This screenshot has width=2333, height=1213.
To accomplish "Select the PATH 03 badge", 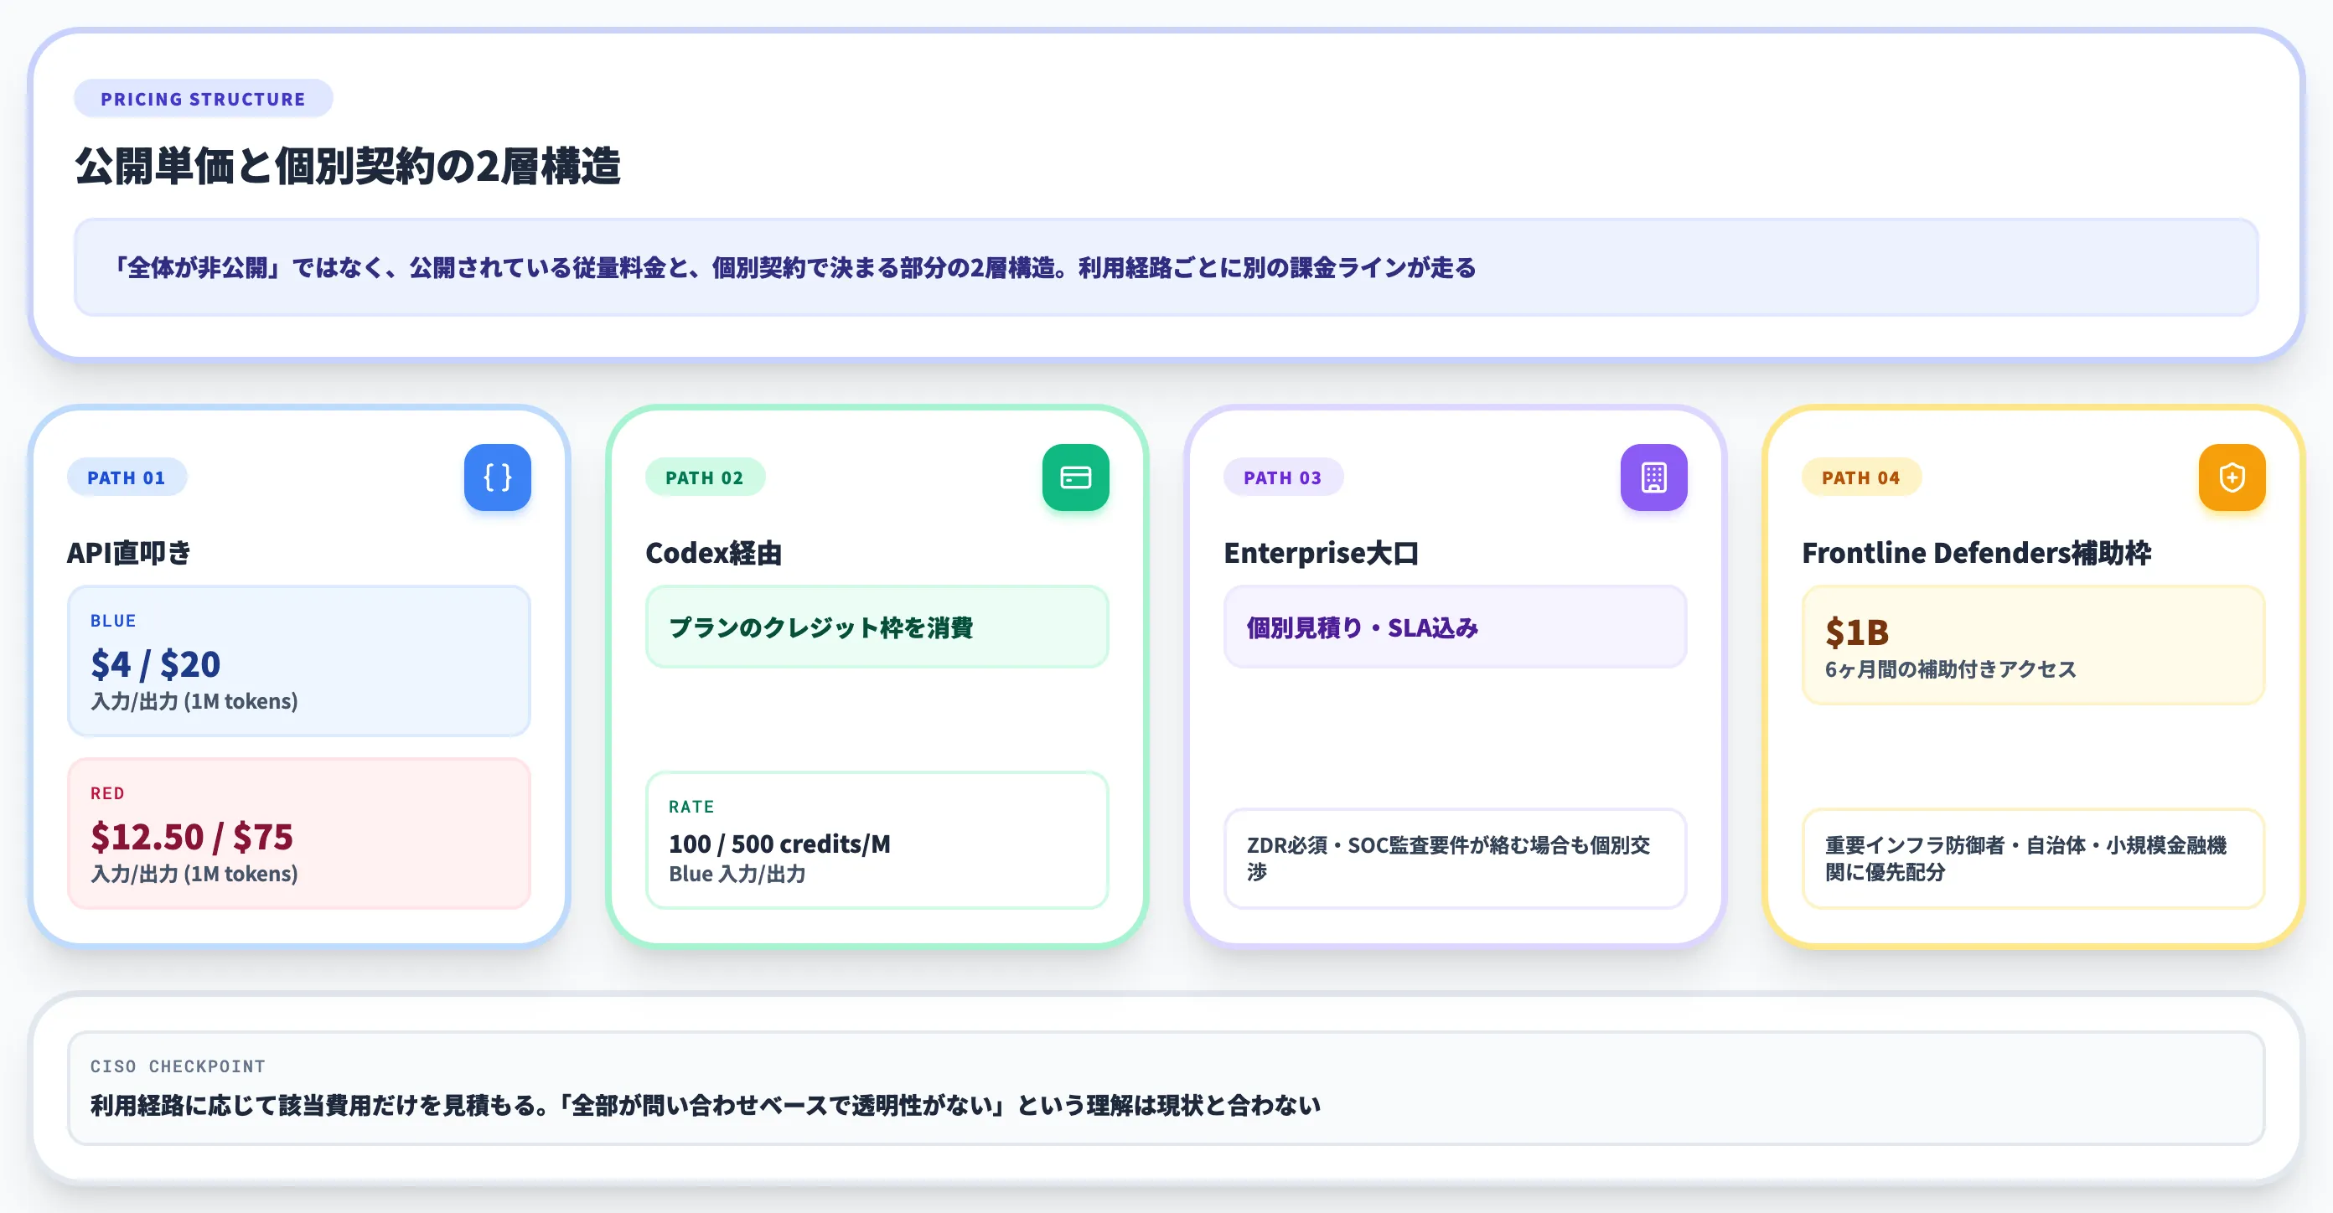I will click(1282, 477).
